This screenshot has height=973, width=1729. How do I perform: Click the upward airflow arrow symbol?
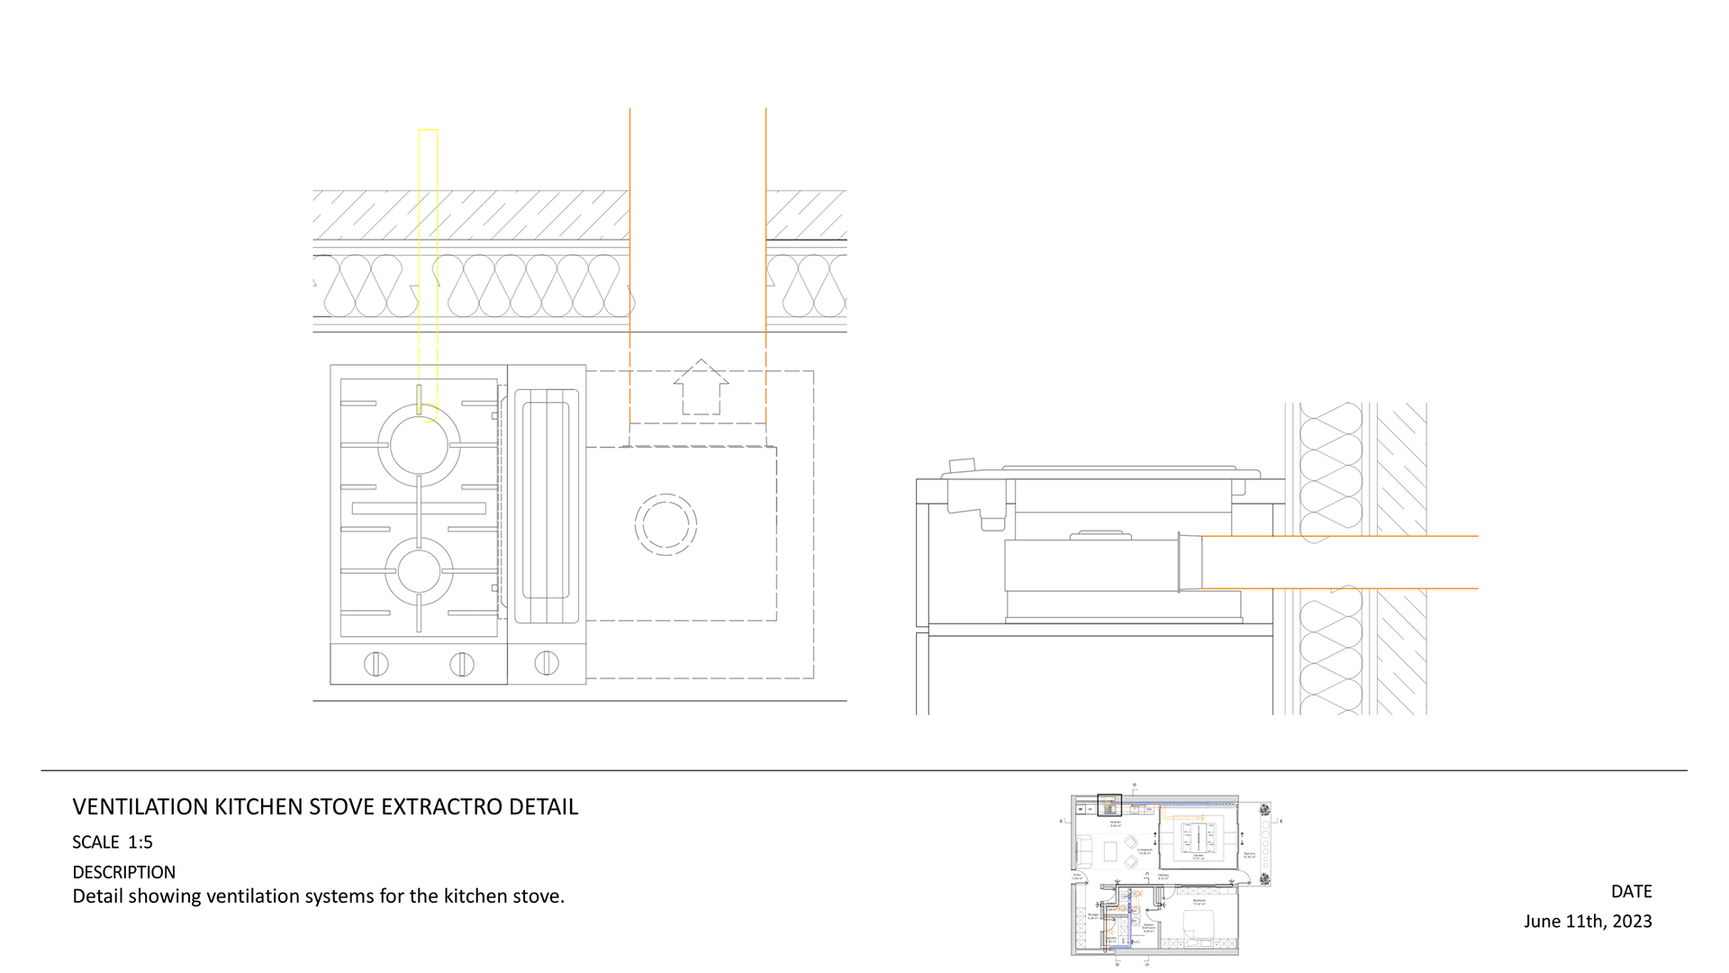tap(701, 387)
